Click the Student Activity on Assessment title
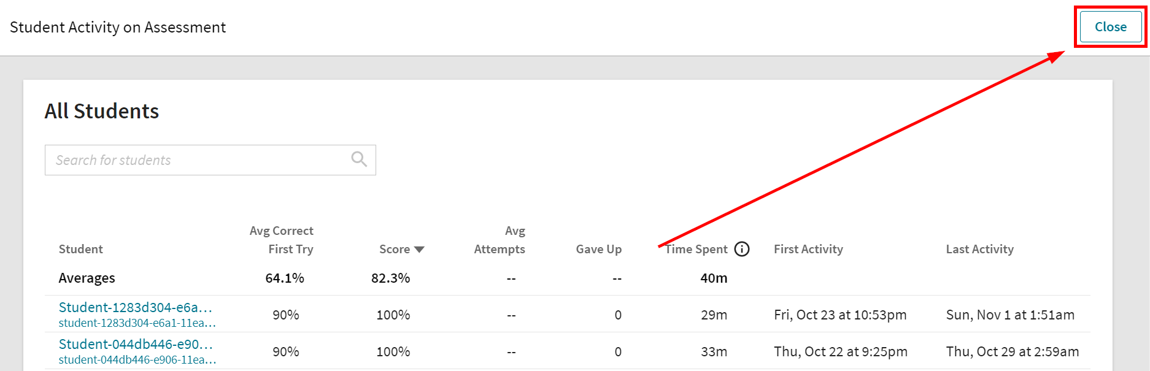This screenshot has width=1150, height=371. pos(117,27)
